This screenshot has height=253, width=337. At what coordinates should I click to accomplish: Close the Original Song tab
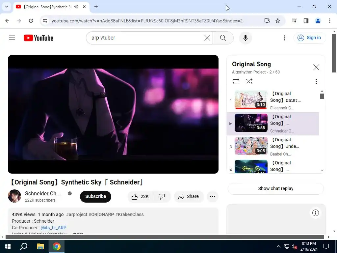(84, 7)
